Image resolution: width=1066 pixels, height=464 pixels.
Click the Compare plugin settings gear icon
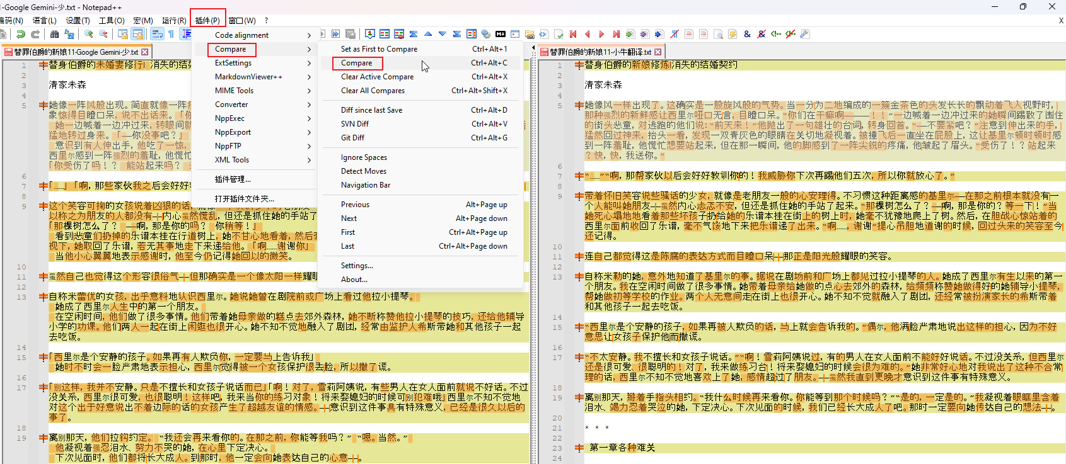[486, 34]
